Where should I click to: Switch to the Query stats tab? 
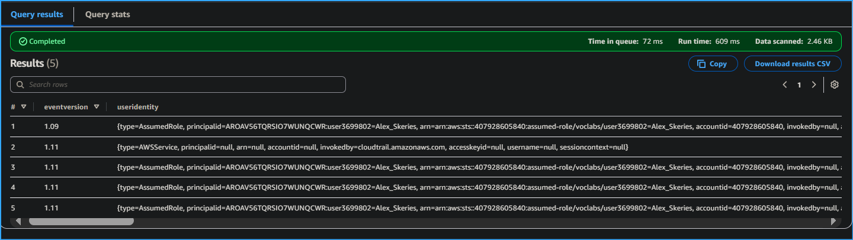point(107,14)
